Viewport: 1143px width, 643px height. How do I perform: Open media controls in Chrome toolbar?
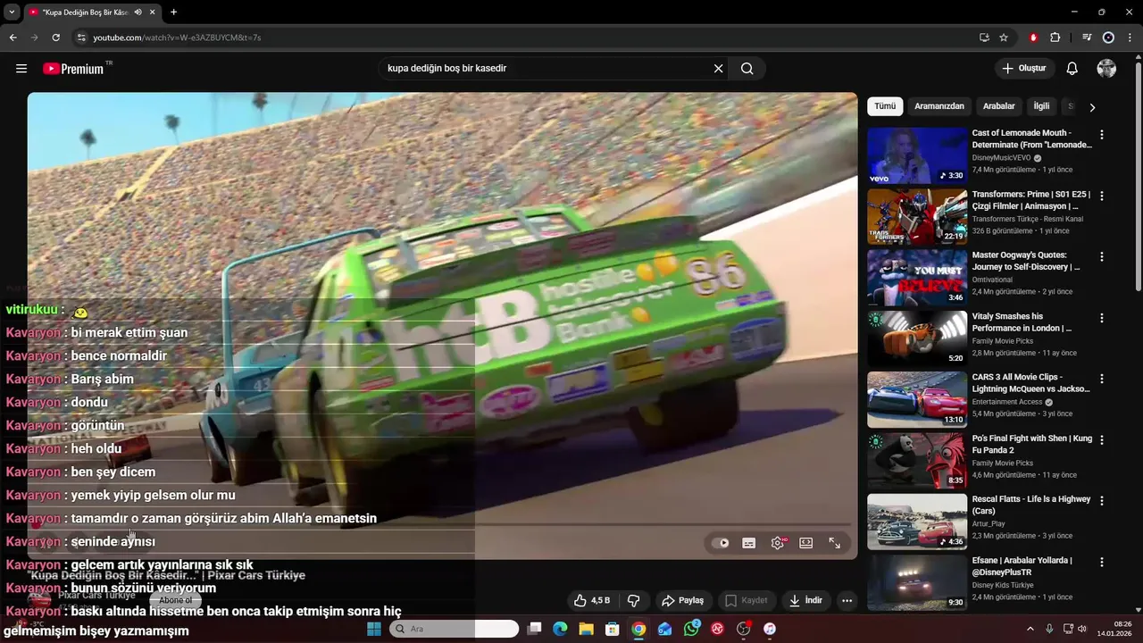coord(1087,38)
